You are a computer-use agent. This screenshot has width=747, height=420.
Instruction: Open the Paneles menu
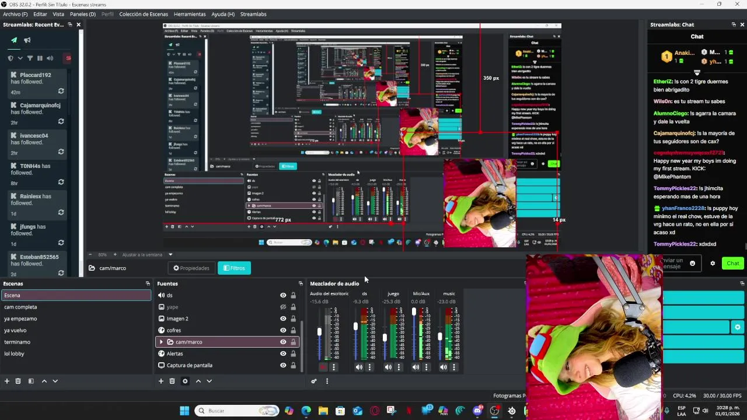83,14
